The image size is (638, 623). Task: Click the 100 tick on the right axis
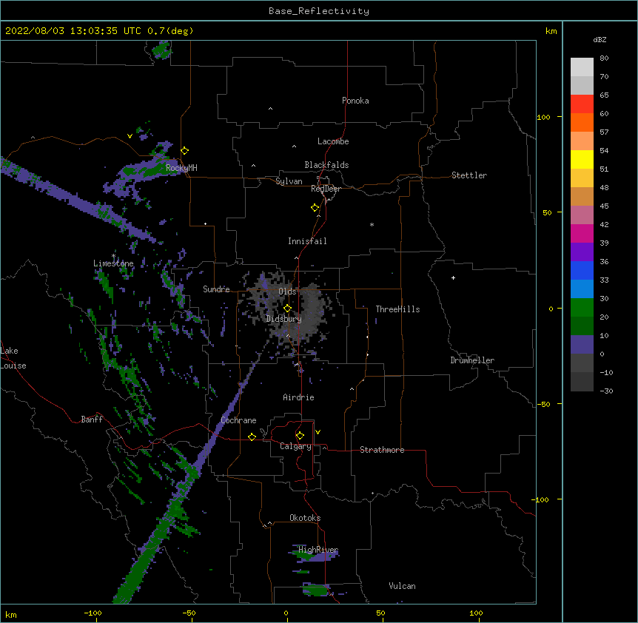click(543, 117)
